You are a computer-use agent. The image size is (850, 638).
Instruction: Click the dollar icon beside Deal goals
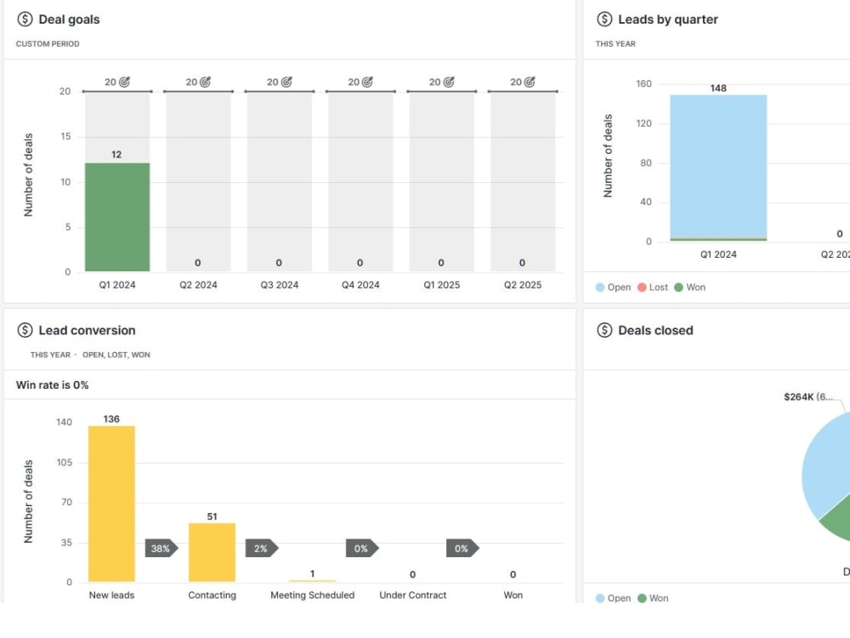click(x=25, y=20)
